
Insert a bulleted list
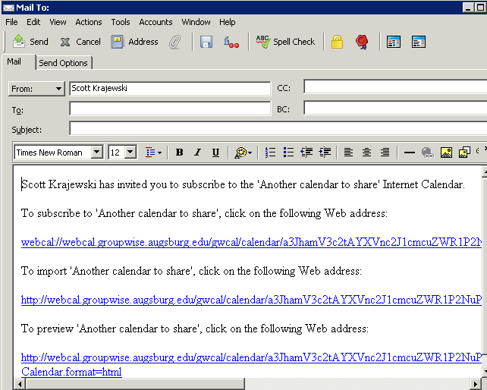coord(288,153)
